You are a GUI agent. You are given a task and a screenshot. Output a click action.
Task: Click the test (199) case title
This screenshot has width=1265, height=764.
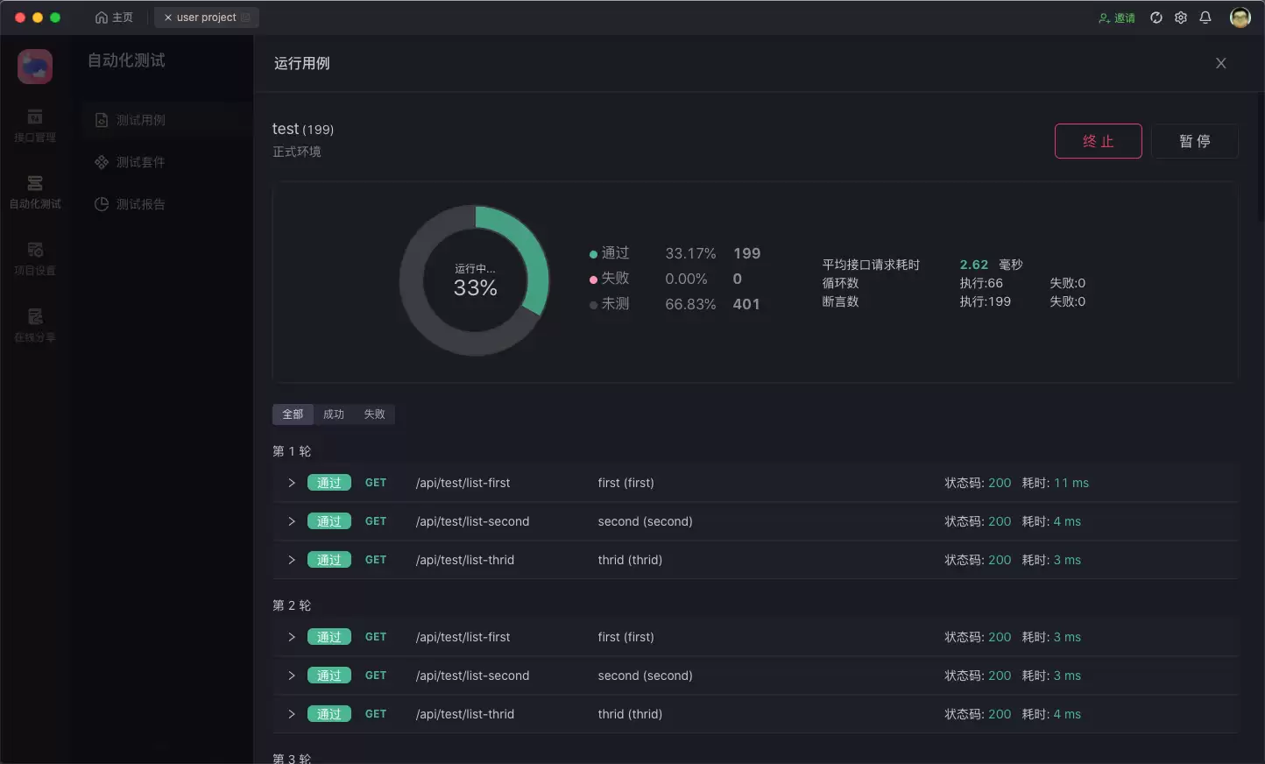pyautogui.click(x=303, y=129)
